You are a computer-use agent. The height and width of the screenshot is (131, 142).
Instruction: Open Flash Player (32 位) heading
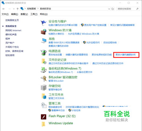[x=62, y=116]
